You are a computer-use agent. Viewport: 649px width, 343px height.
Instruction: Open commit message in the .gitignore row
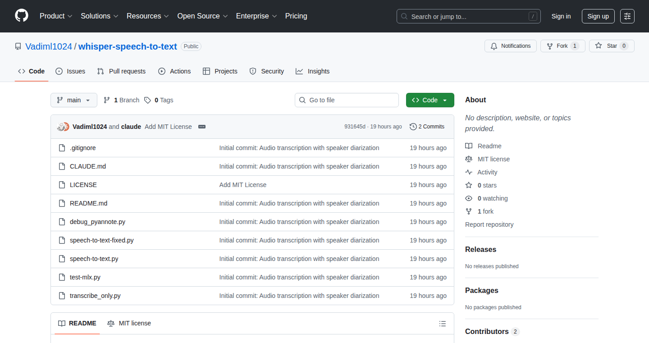(299, 148)
